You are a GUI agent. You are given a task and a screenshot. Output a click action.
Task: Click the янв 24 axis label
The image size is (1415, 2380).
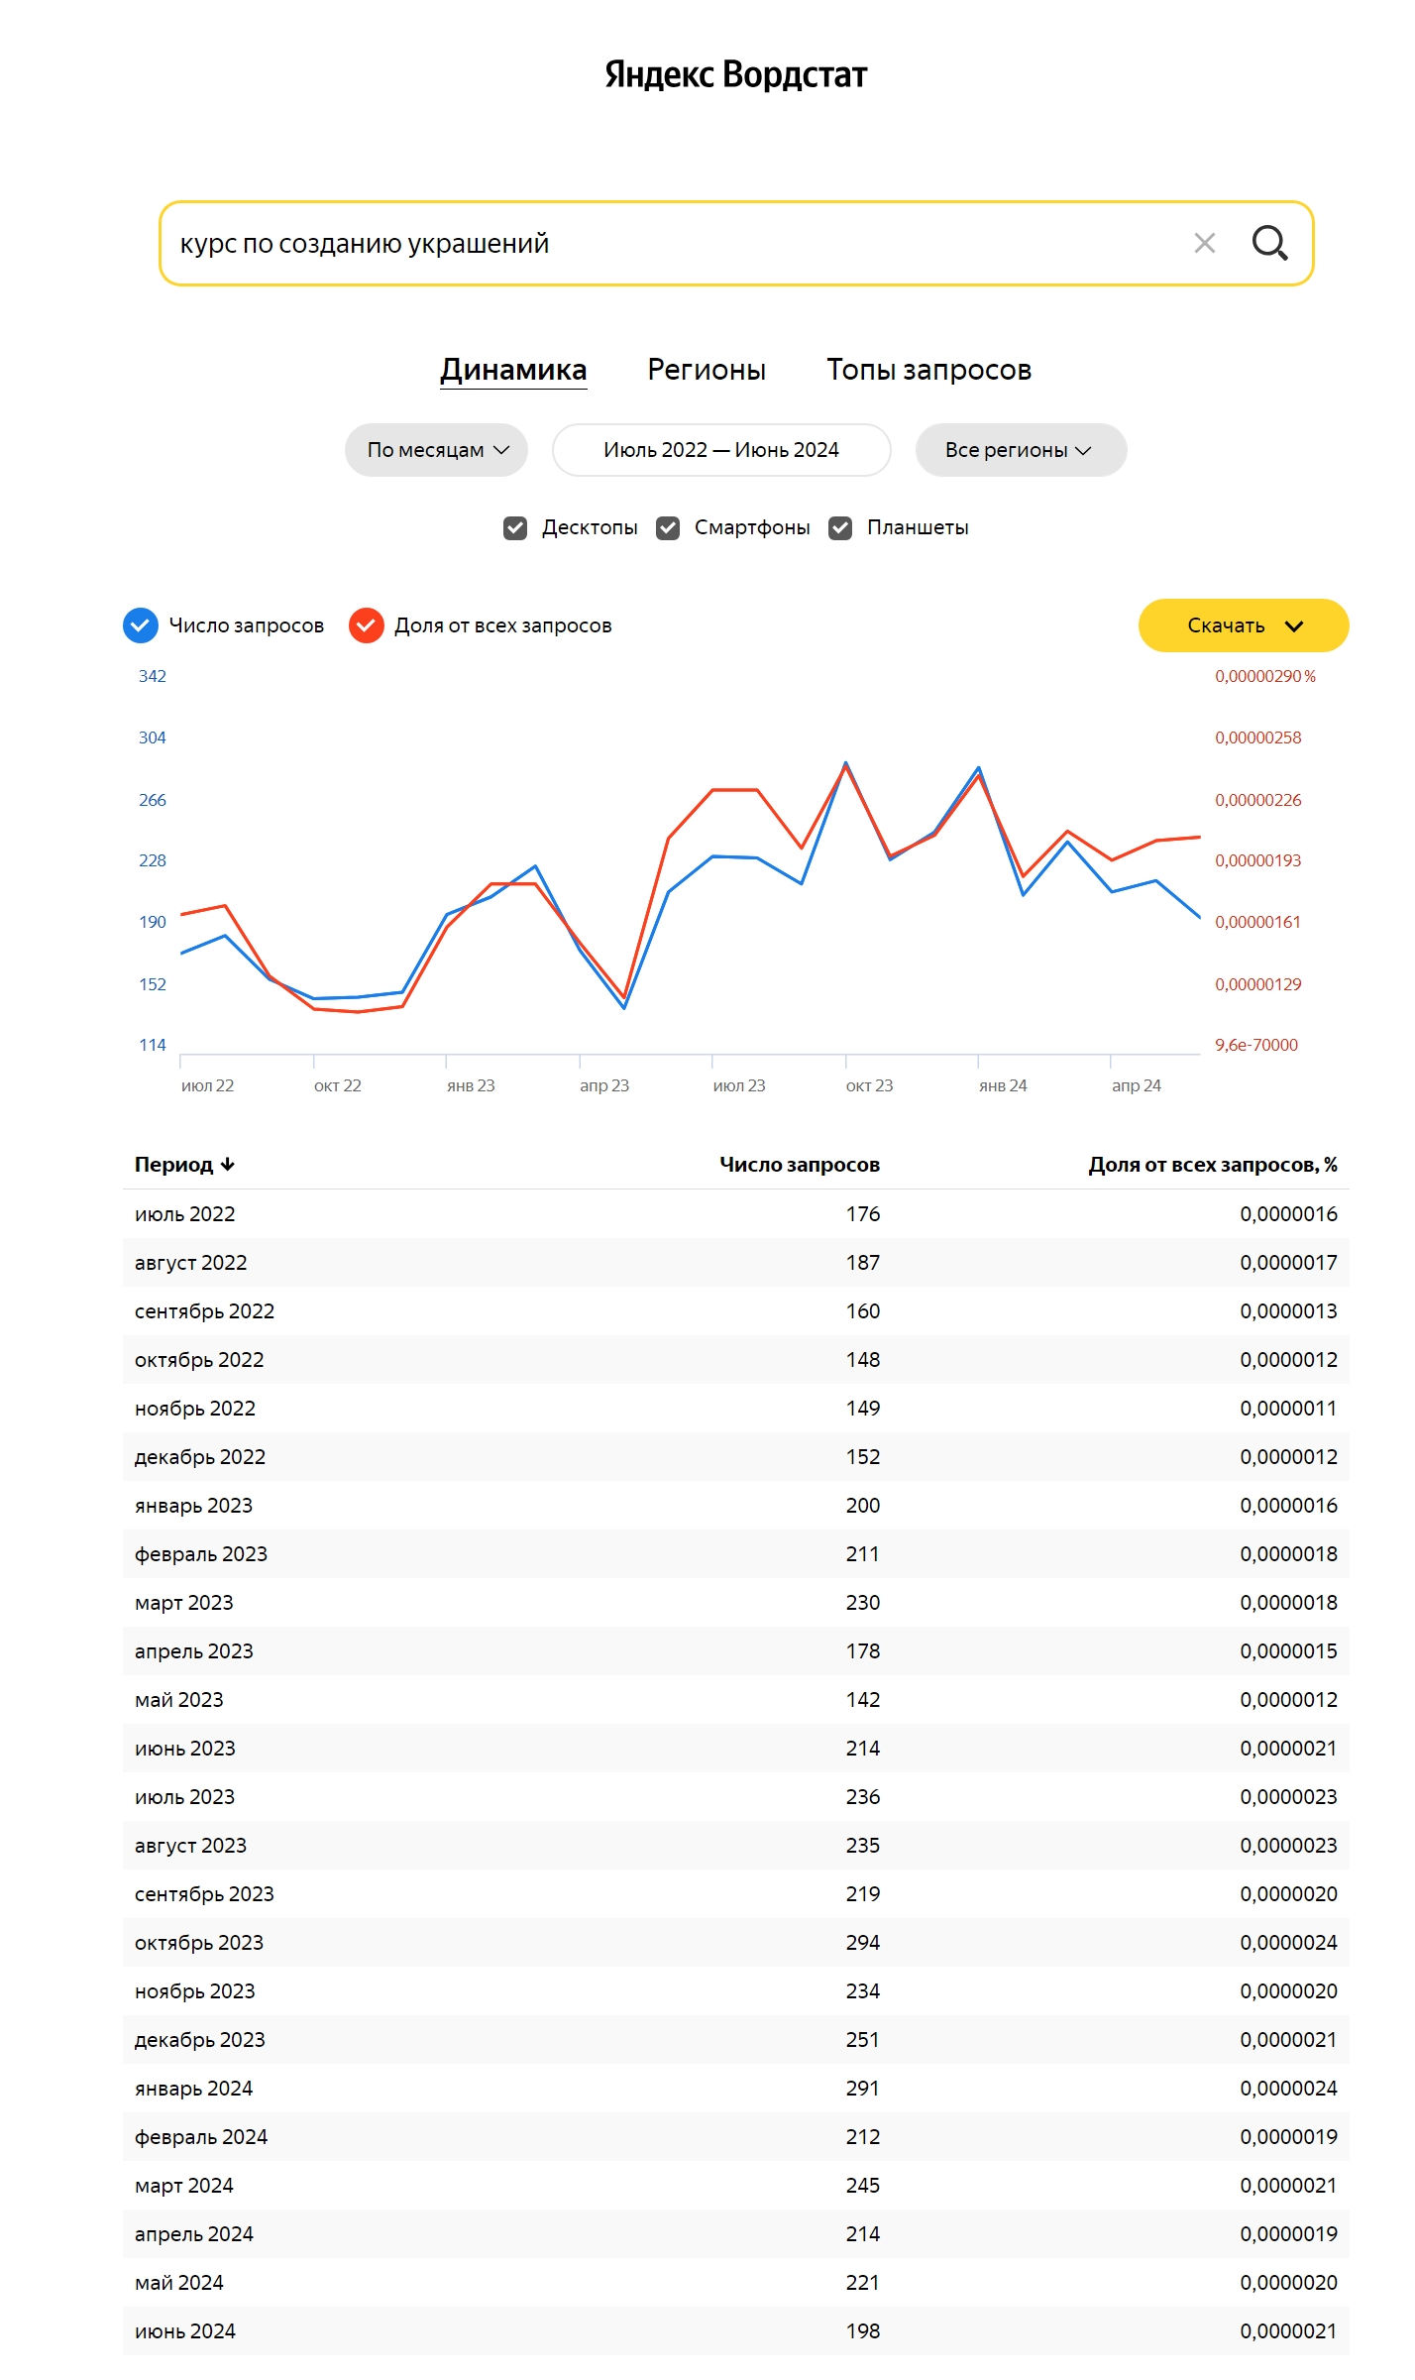pyautogui.click(x=1003, y=1085)
